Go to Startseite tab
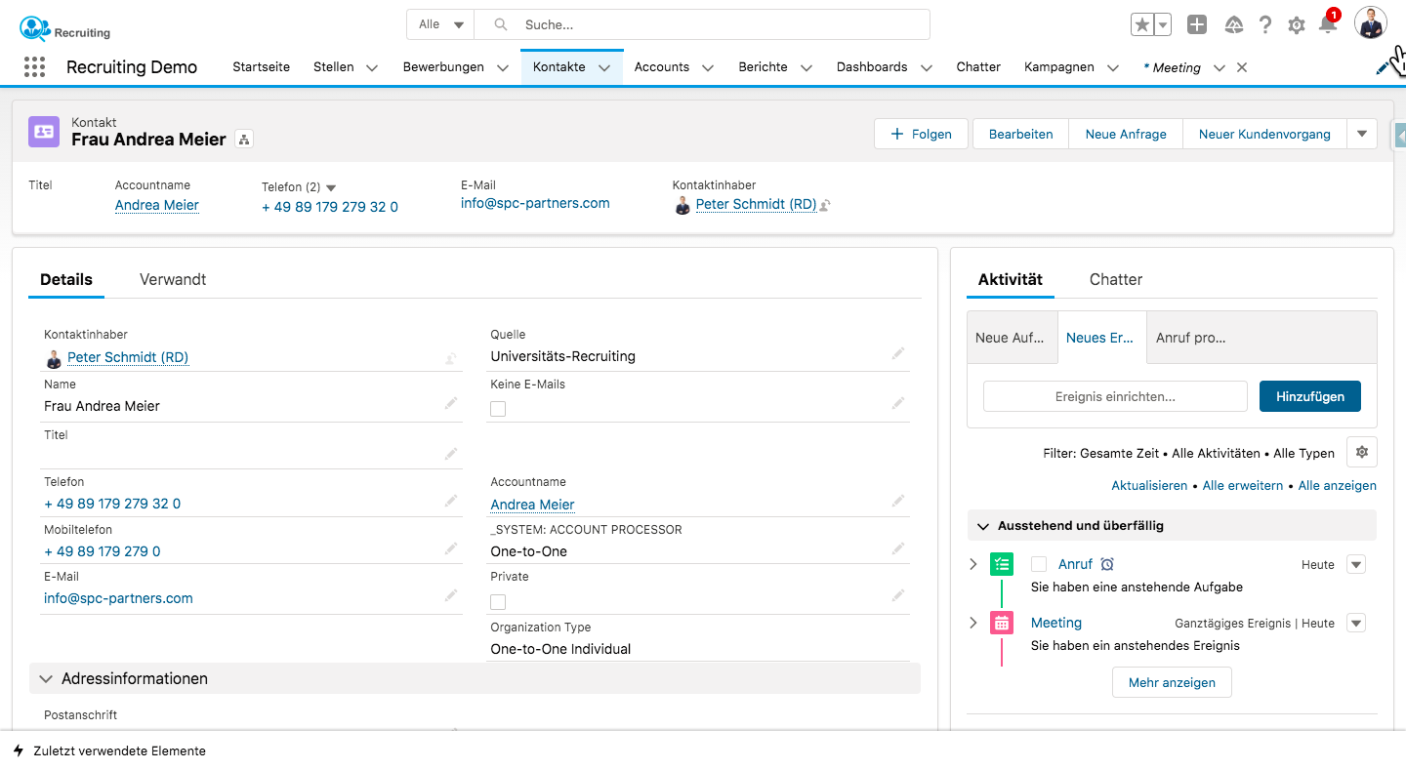 click(x=261, y=67)
